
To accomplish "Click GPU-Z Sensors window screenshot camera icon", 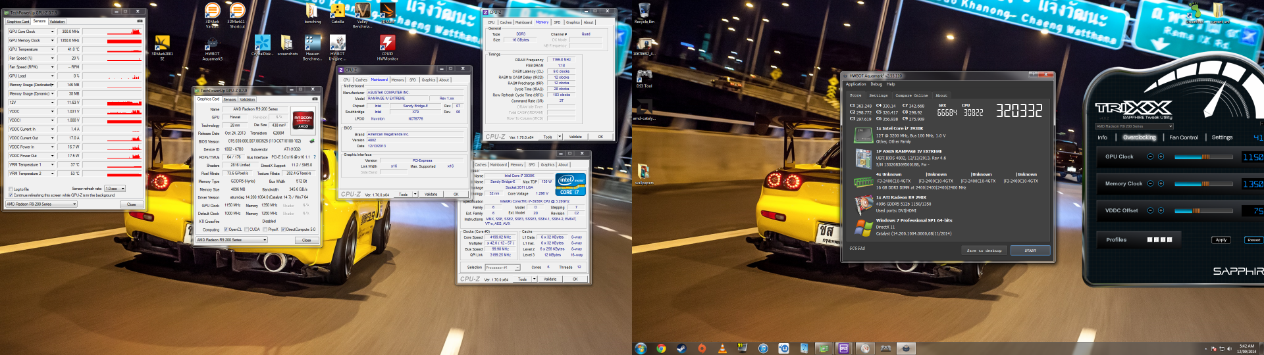I will pos(140,21).
